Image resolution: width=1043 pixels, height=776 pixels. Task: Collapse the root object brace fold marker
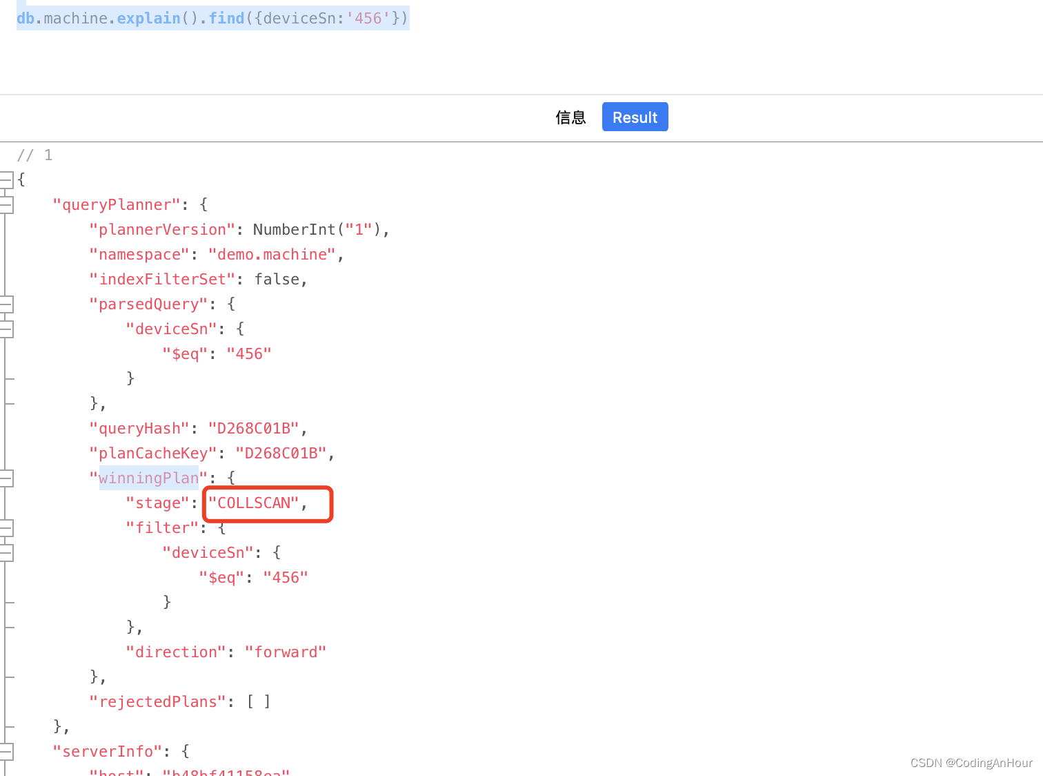click(6, 180)
